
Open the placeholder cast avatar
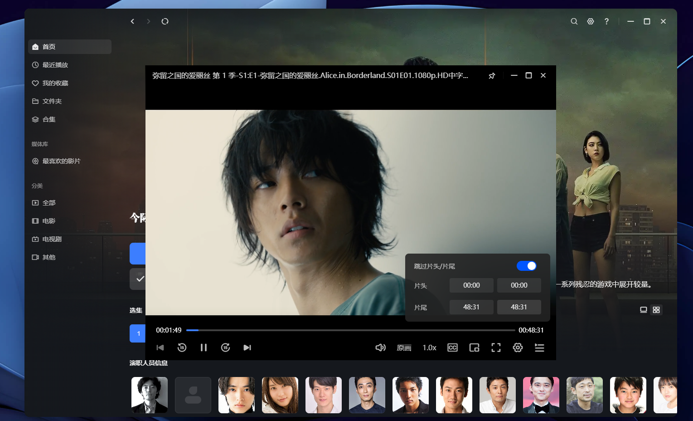click(x=193, y=395)
